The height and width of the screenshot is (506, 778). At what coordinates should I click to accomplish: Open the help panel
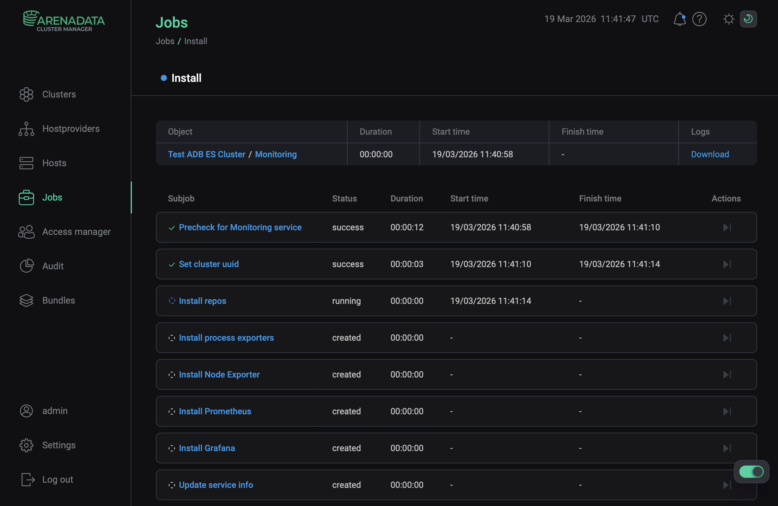pos(699,19)
